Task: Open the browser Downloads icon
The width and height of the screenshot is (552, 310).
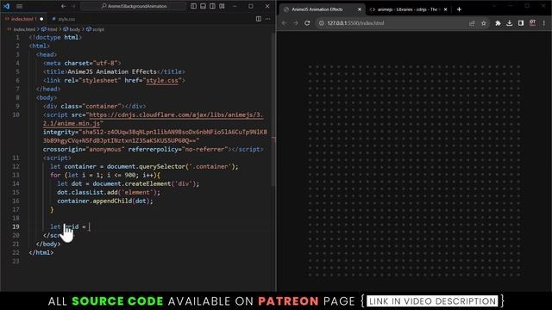Action: (510, 23)
